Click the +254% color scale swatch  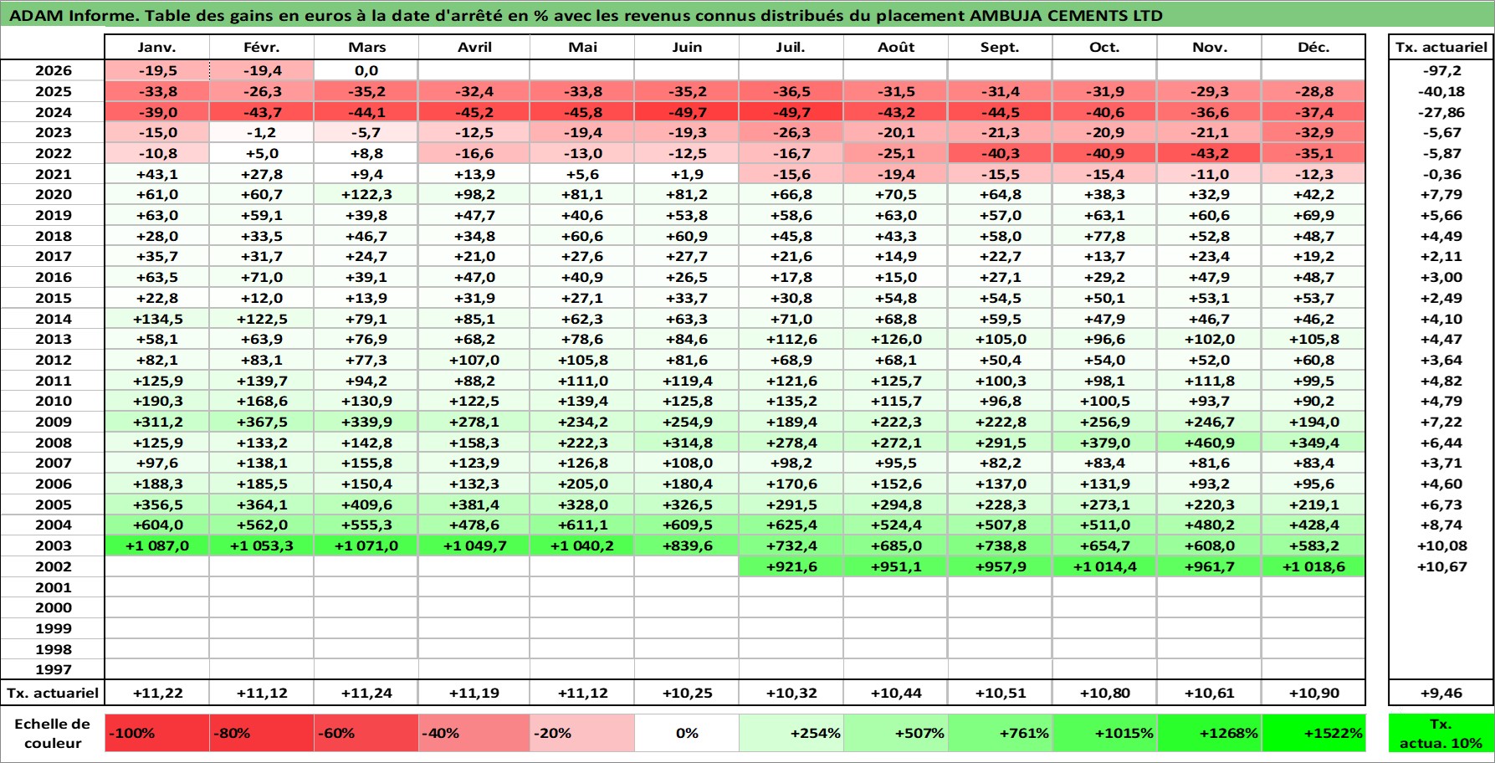tap(791, 733)
